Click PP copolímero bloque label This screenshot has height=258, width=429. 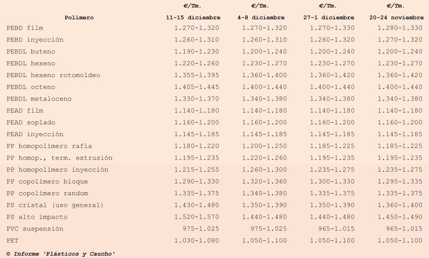47,181
